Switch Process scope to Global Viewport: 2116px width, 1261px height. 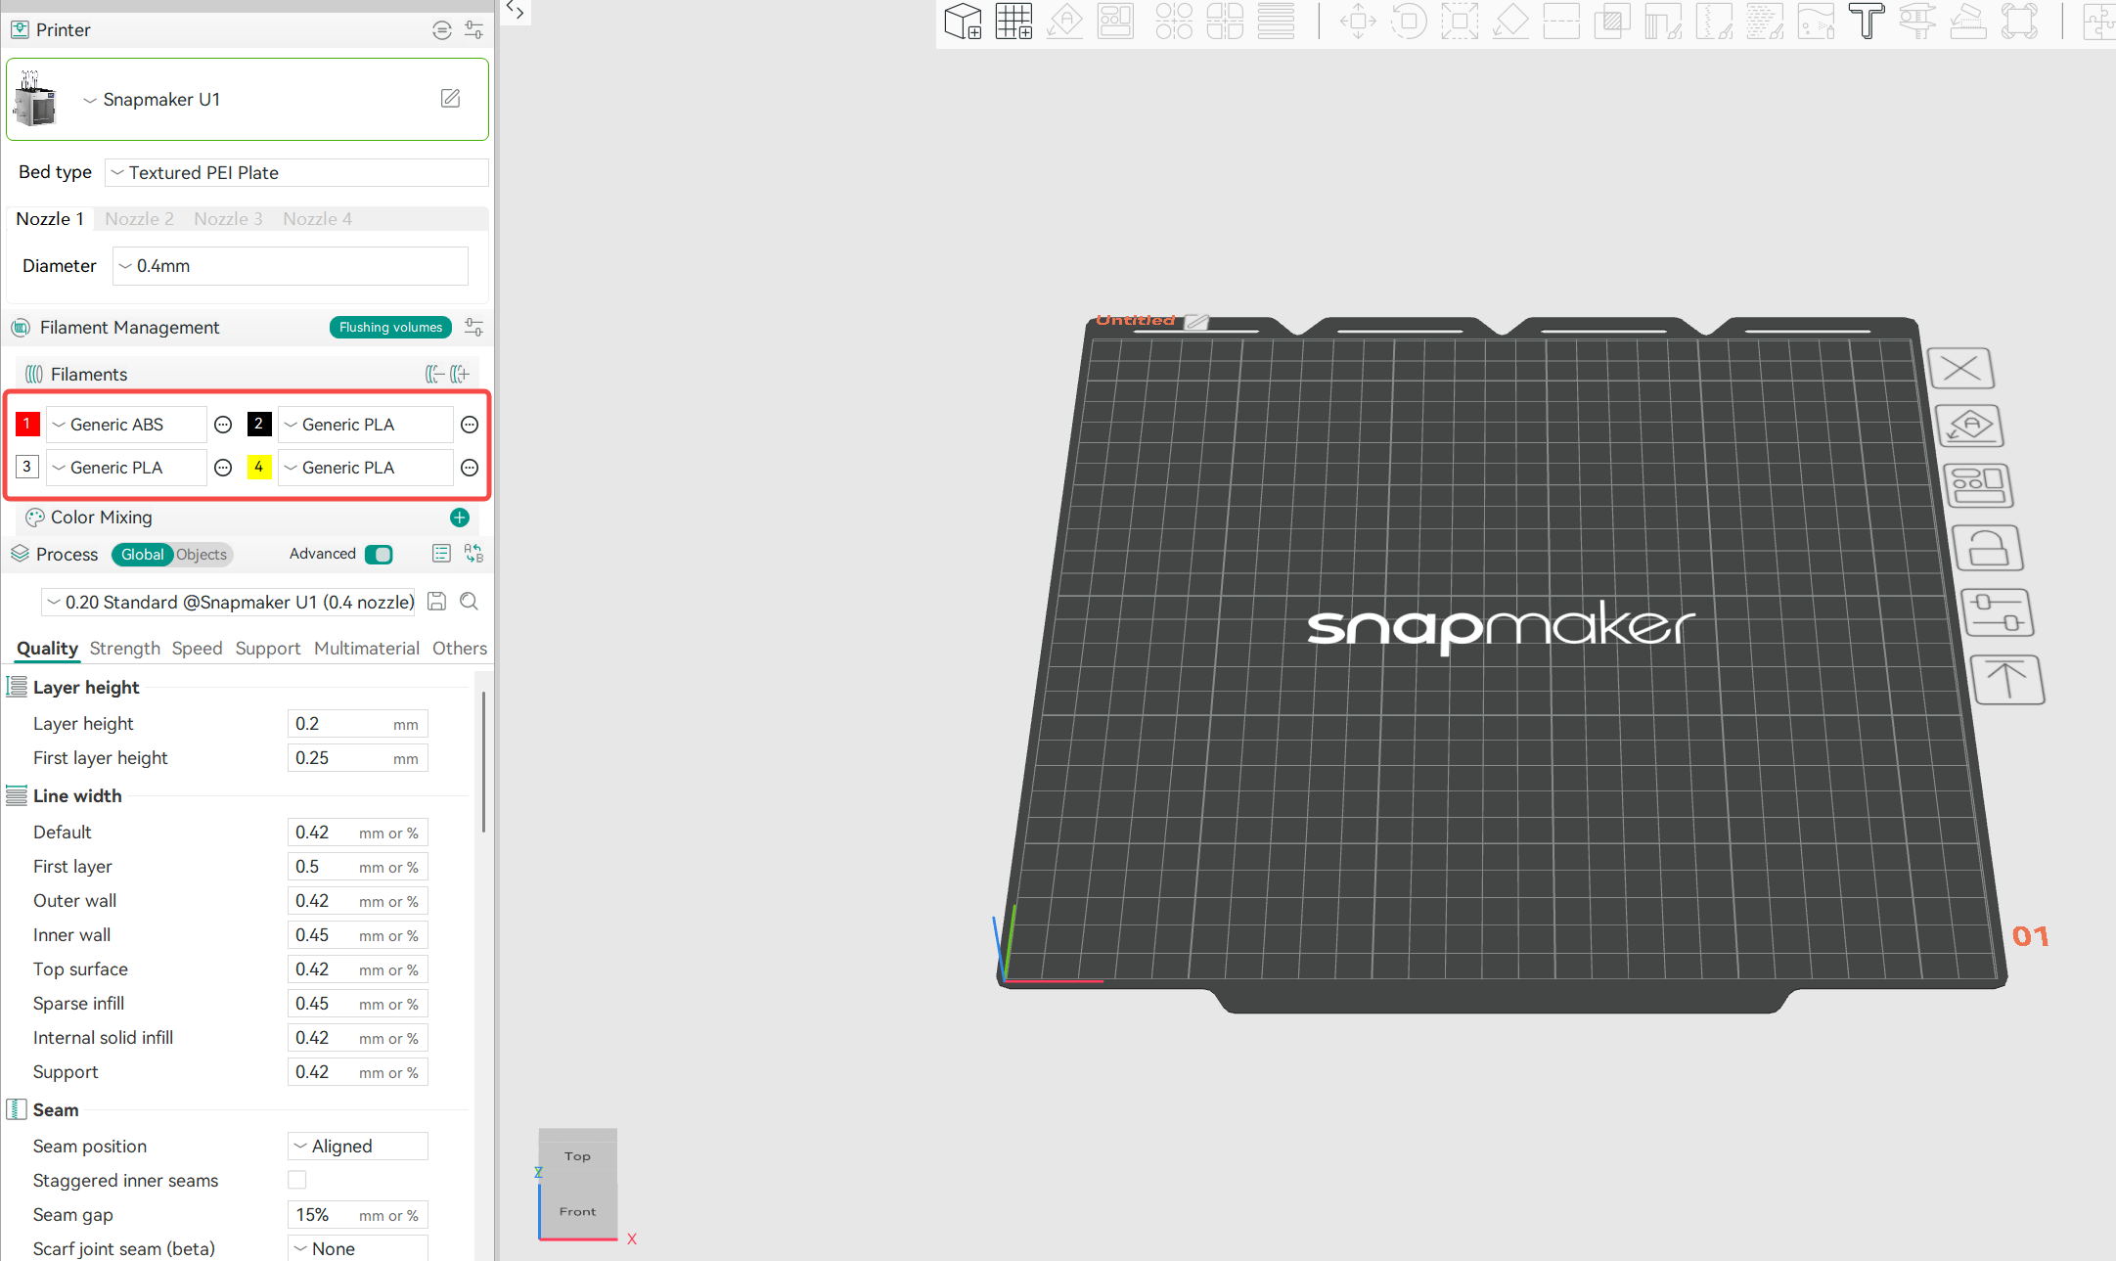click(143, 555)
